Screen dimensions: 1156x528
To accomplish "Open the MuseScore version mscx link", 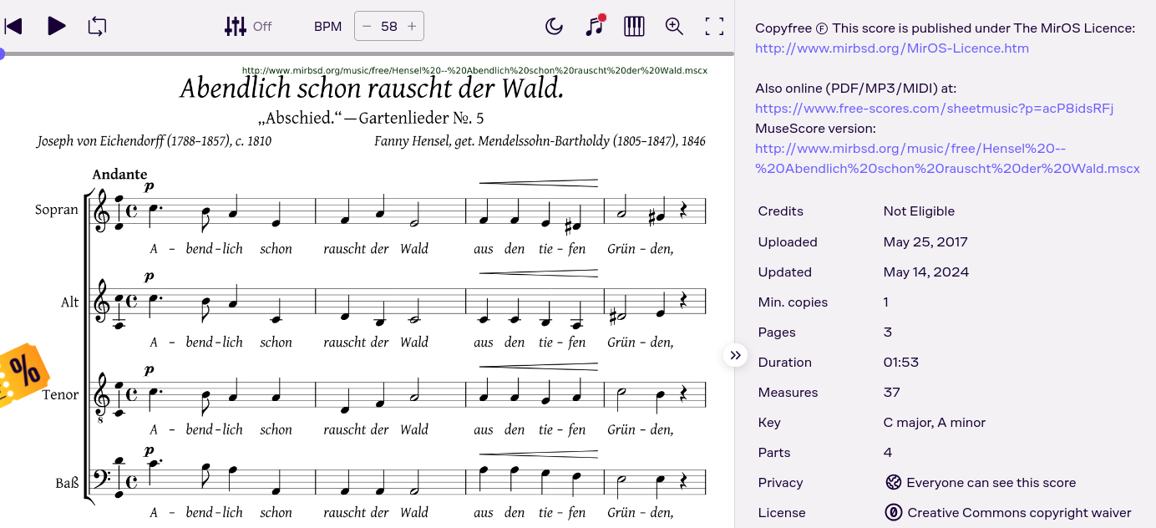I will tap(947, 159).
